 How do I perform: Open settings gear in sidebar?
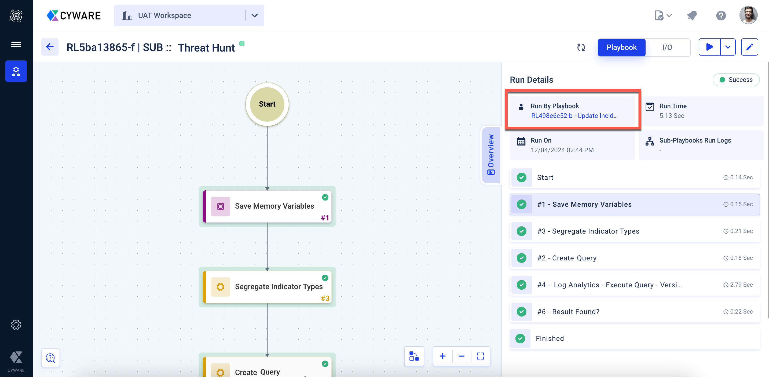click(x=16, y=325)
